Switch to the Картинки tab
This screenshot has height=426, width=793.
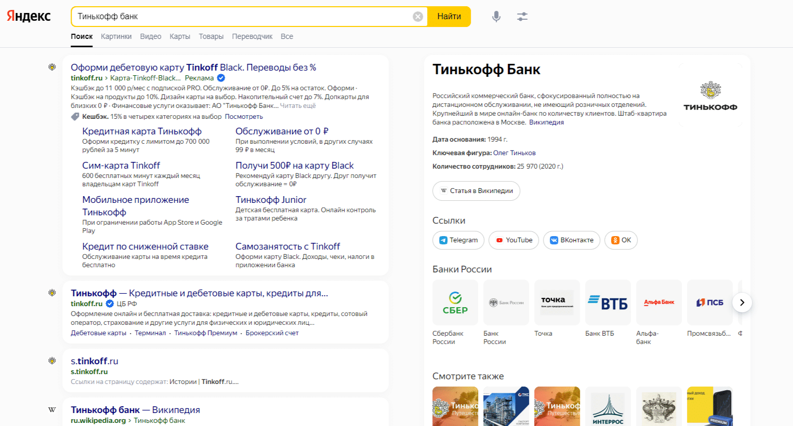coord(116,36)
